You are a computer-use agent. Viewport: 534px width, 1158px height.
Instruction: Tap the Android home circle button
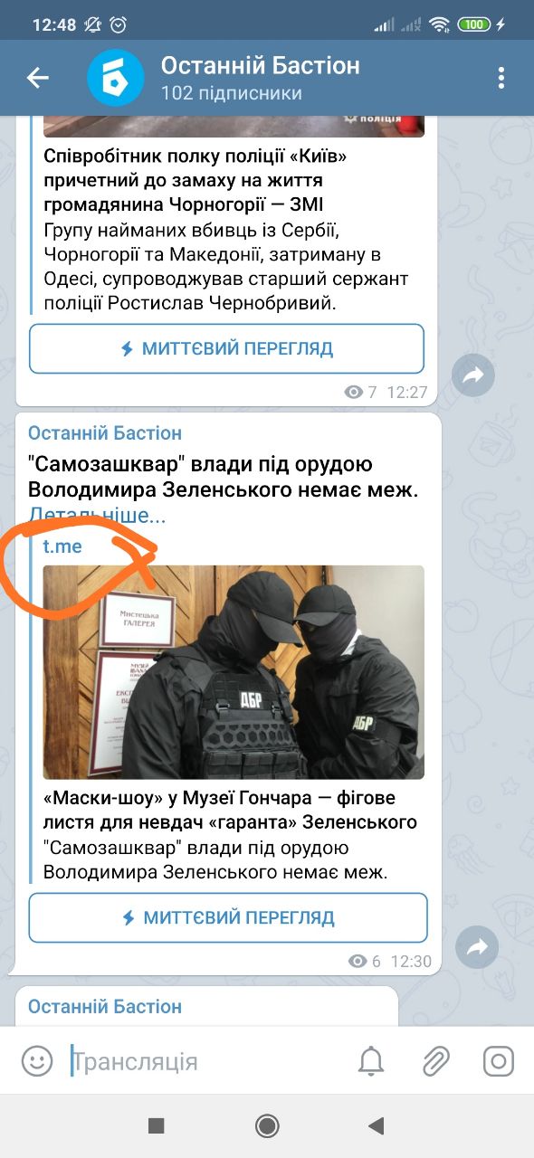(x=267, y=1125)
